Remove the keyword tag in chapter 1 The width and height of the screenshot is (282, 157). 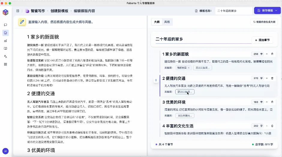[x=188, y=68]
